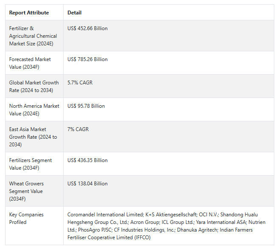Select the US$ 95.78 Billion value

(86, 106)
